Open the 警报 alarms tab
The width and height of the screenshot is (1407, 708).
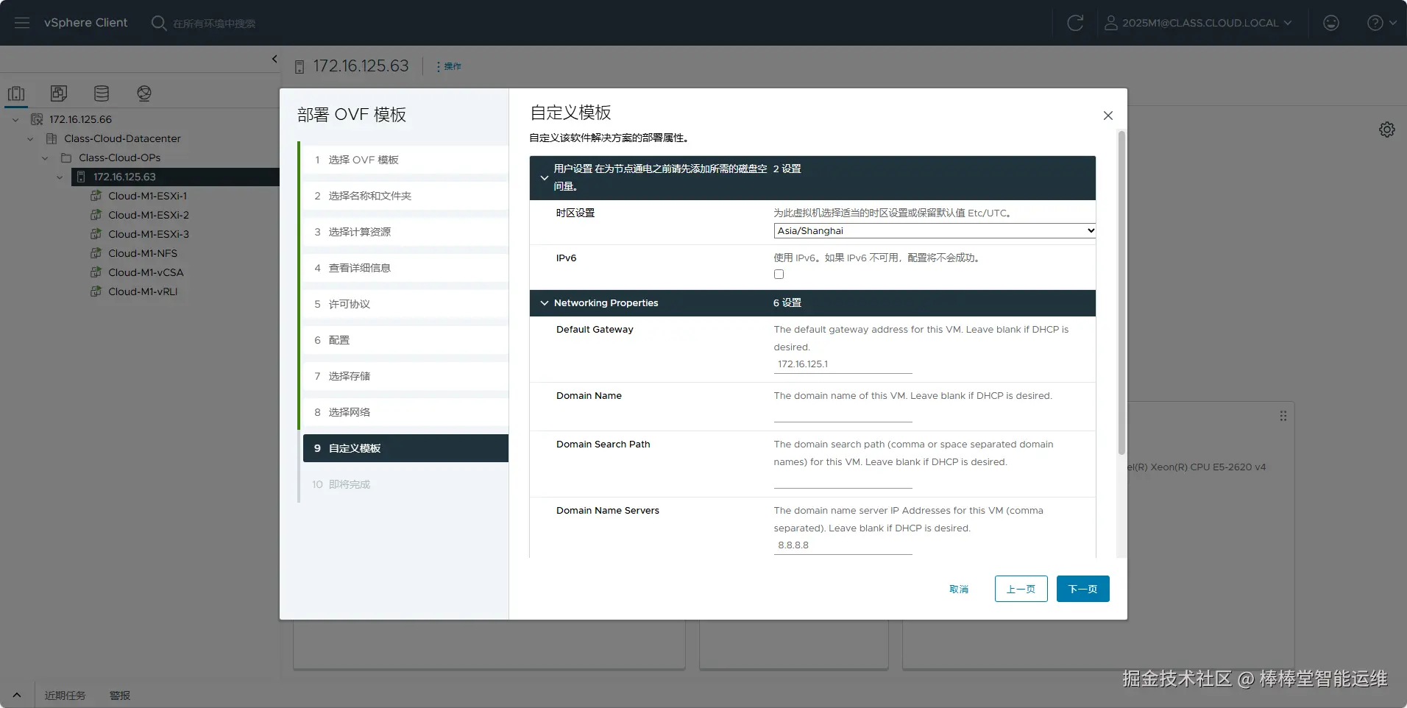pyautogui.click(x=120, y=695)
